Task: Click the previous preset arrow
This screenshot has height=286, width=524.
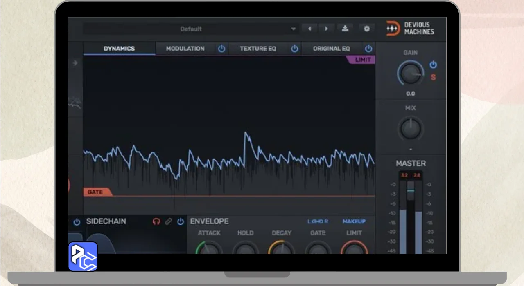Action: pos(309,29)
